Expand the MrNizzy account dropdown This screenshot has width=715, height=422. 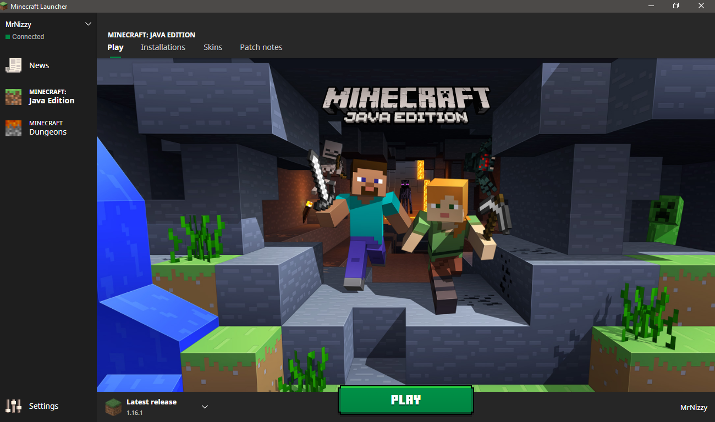click(87, 24)
